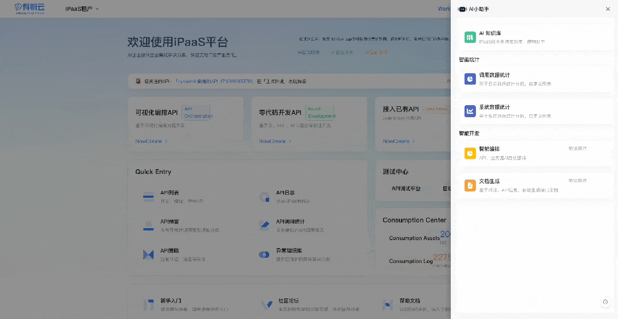
Task: Click the API策略 icon
Action: [148, 255]
